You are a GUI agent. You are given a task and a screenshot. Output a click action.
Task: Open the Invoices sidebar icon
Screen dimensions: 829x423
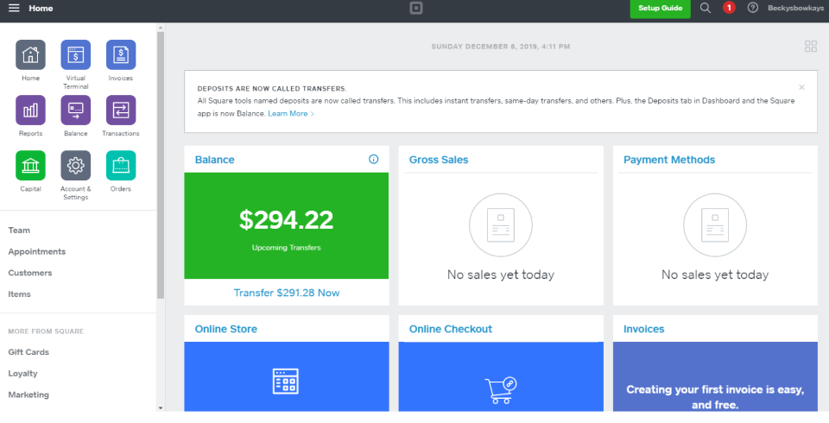[121, 54]
